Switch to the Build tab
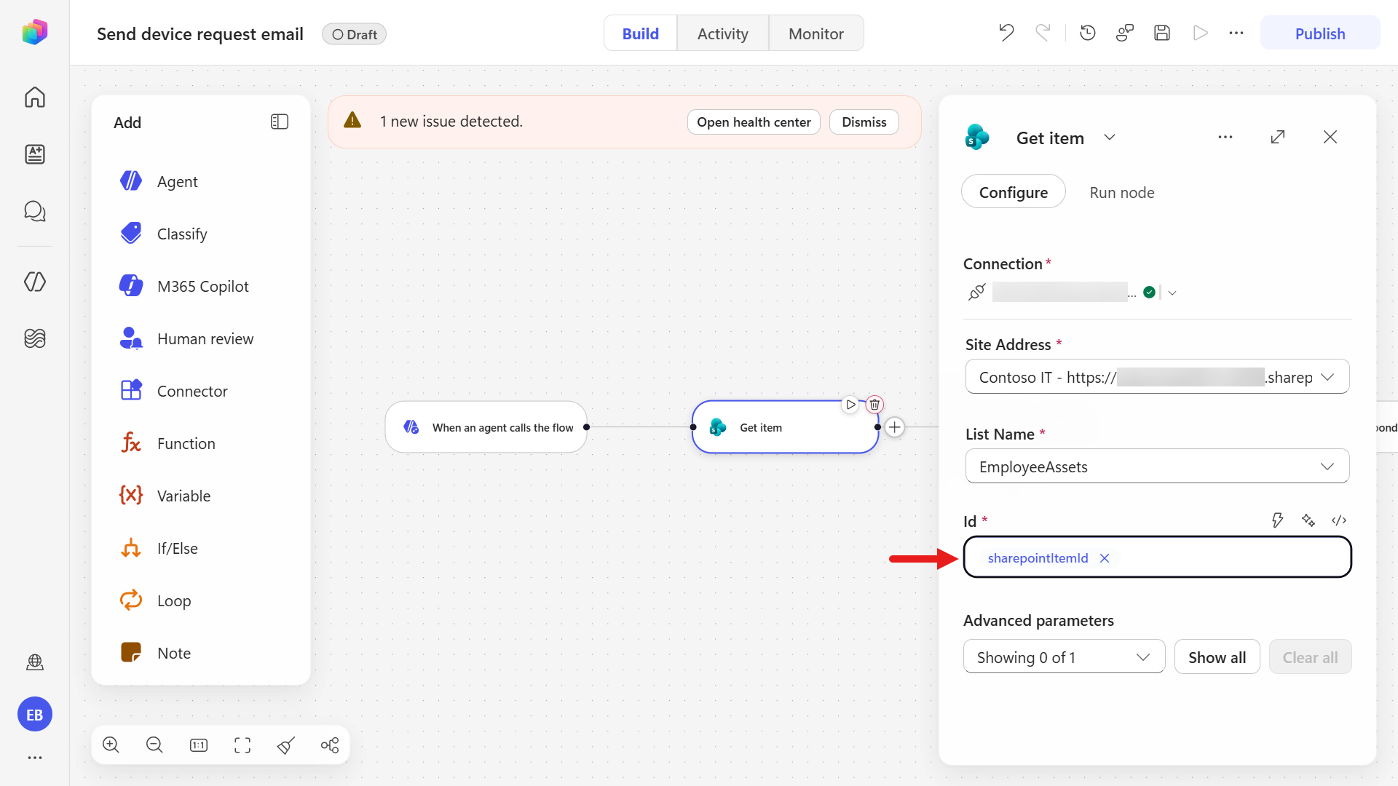 [x=641, y=33]
